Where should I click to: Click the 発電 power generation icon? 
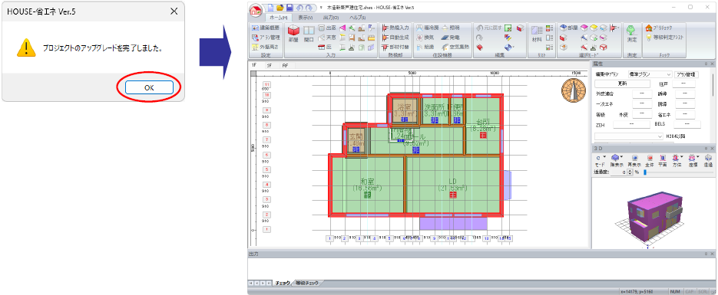click(451, 38)
